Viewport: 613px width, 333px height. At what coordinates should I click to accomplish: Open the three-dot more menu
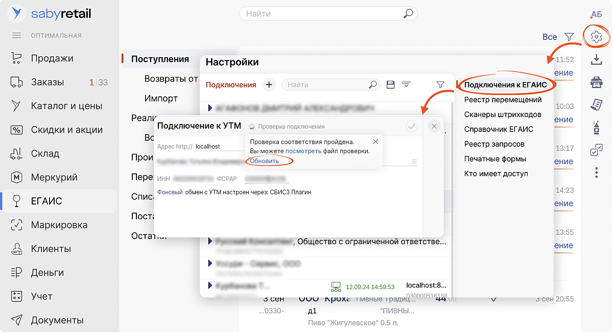596,173
